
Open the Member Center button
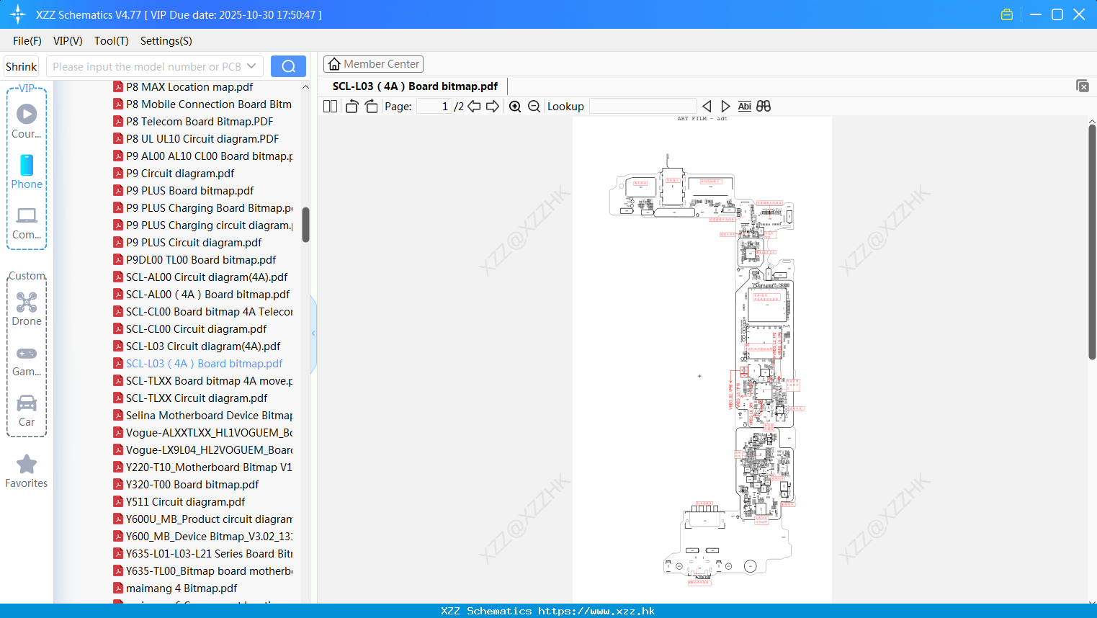coord(373,64)
